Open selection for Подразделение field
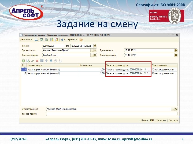Viewport: 193px width, 144px height. 92,55
